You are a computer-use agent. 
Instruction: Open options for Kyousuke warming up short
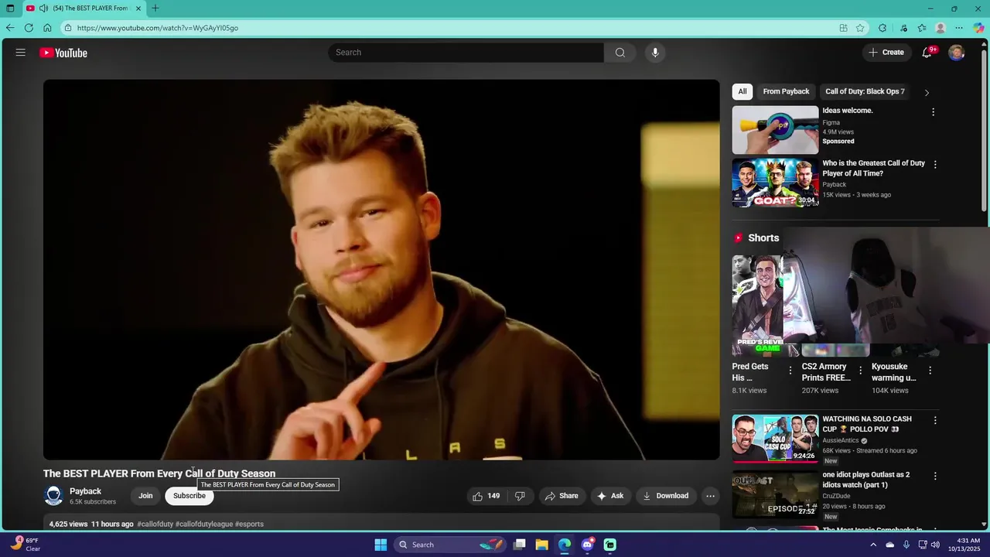pyautogui.click(x=930, y=371)
